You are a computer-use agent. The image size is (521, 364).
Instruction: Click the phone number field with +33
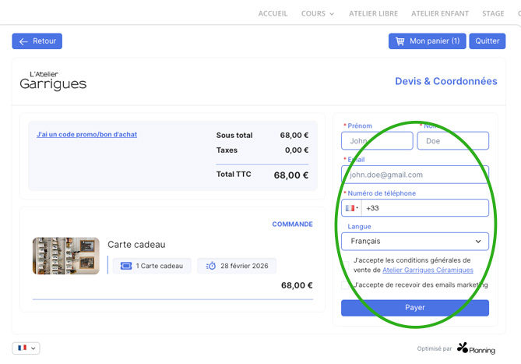point(425,208)
